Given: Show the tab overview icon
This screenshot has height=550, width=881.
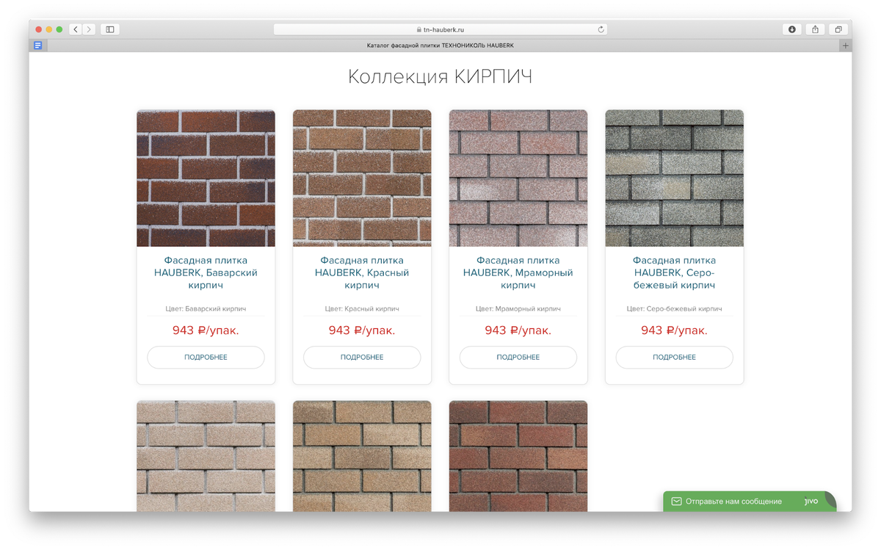Looking at the screenshot, I should pos(838,29).
